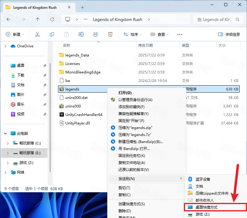247x218 pixels.
Task: Toggle the 详细信息 details pane
Action: point(229,34)
